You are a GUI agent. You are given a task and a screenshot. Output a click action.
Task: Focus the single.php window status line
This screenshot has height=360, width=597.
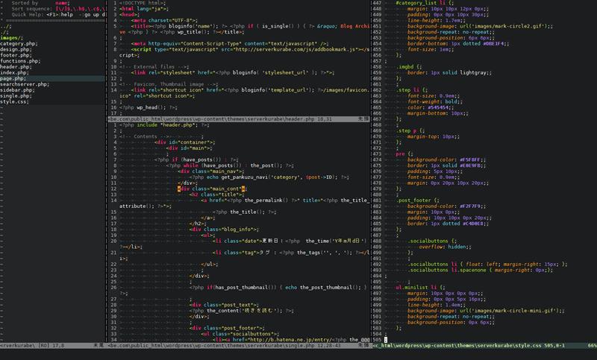click(239, 346)
